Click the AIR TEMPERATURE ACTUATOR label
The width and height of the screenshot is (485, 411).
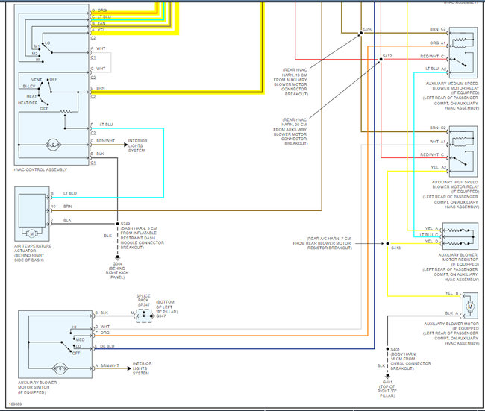point(33,248)
